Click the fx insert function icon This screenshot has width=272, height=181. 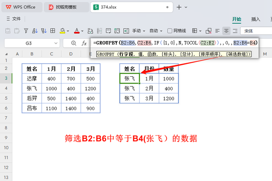point(84,43)
